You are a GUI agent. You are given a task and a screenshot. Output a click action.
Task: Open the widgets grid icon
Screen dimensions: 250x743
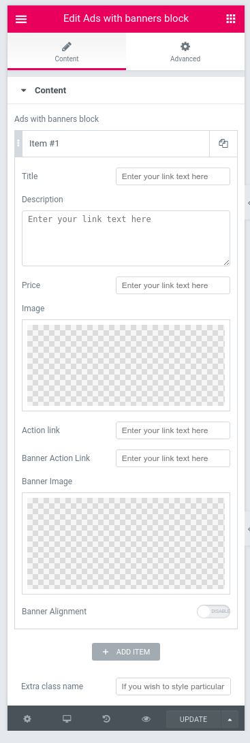[230, 18]
